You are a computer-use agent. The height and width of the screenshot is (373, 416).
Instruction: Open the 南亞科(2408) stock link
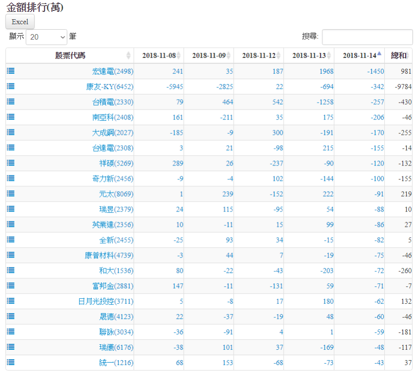pos(112,117)
